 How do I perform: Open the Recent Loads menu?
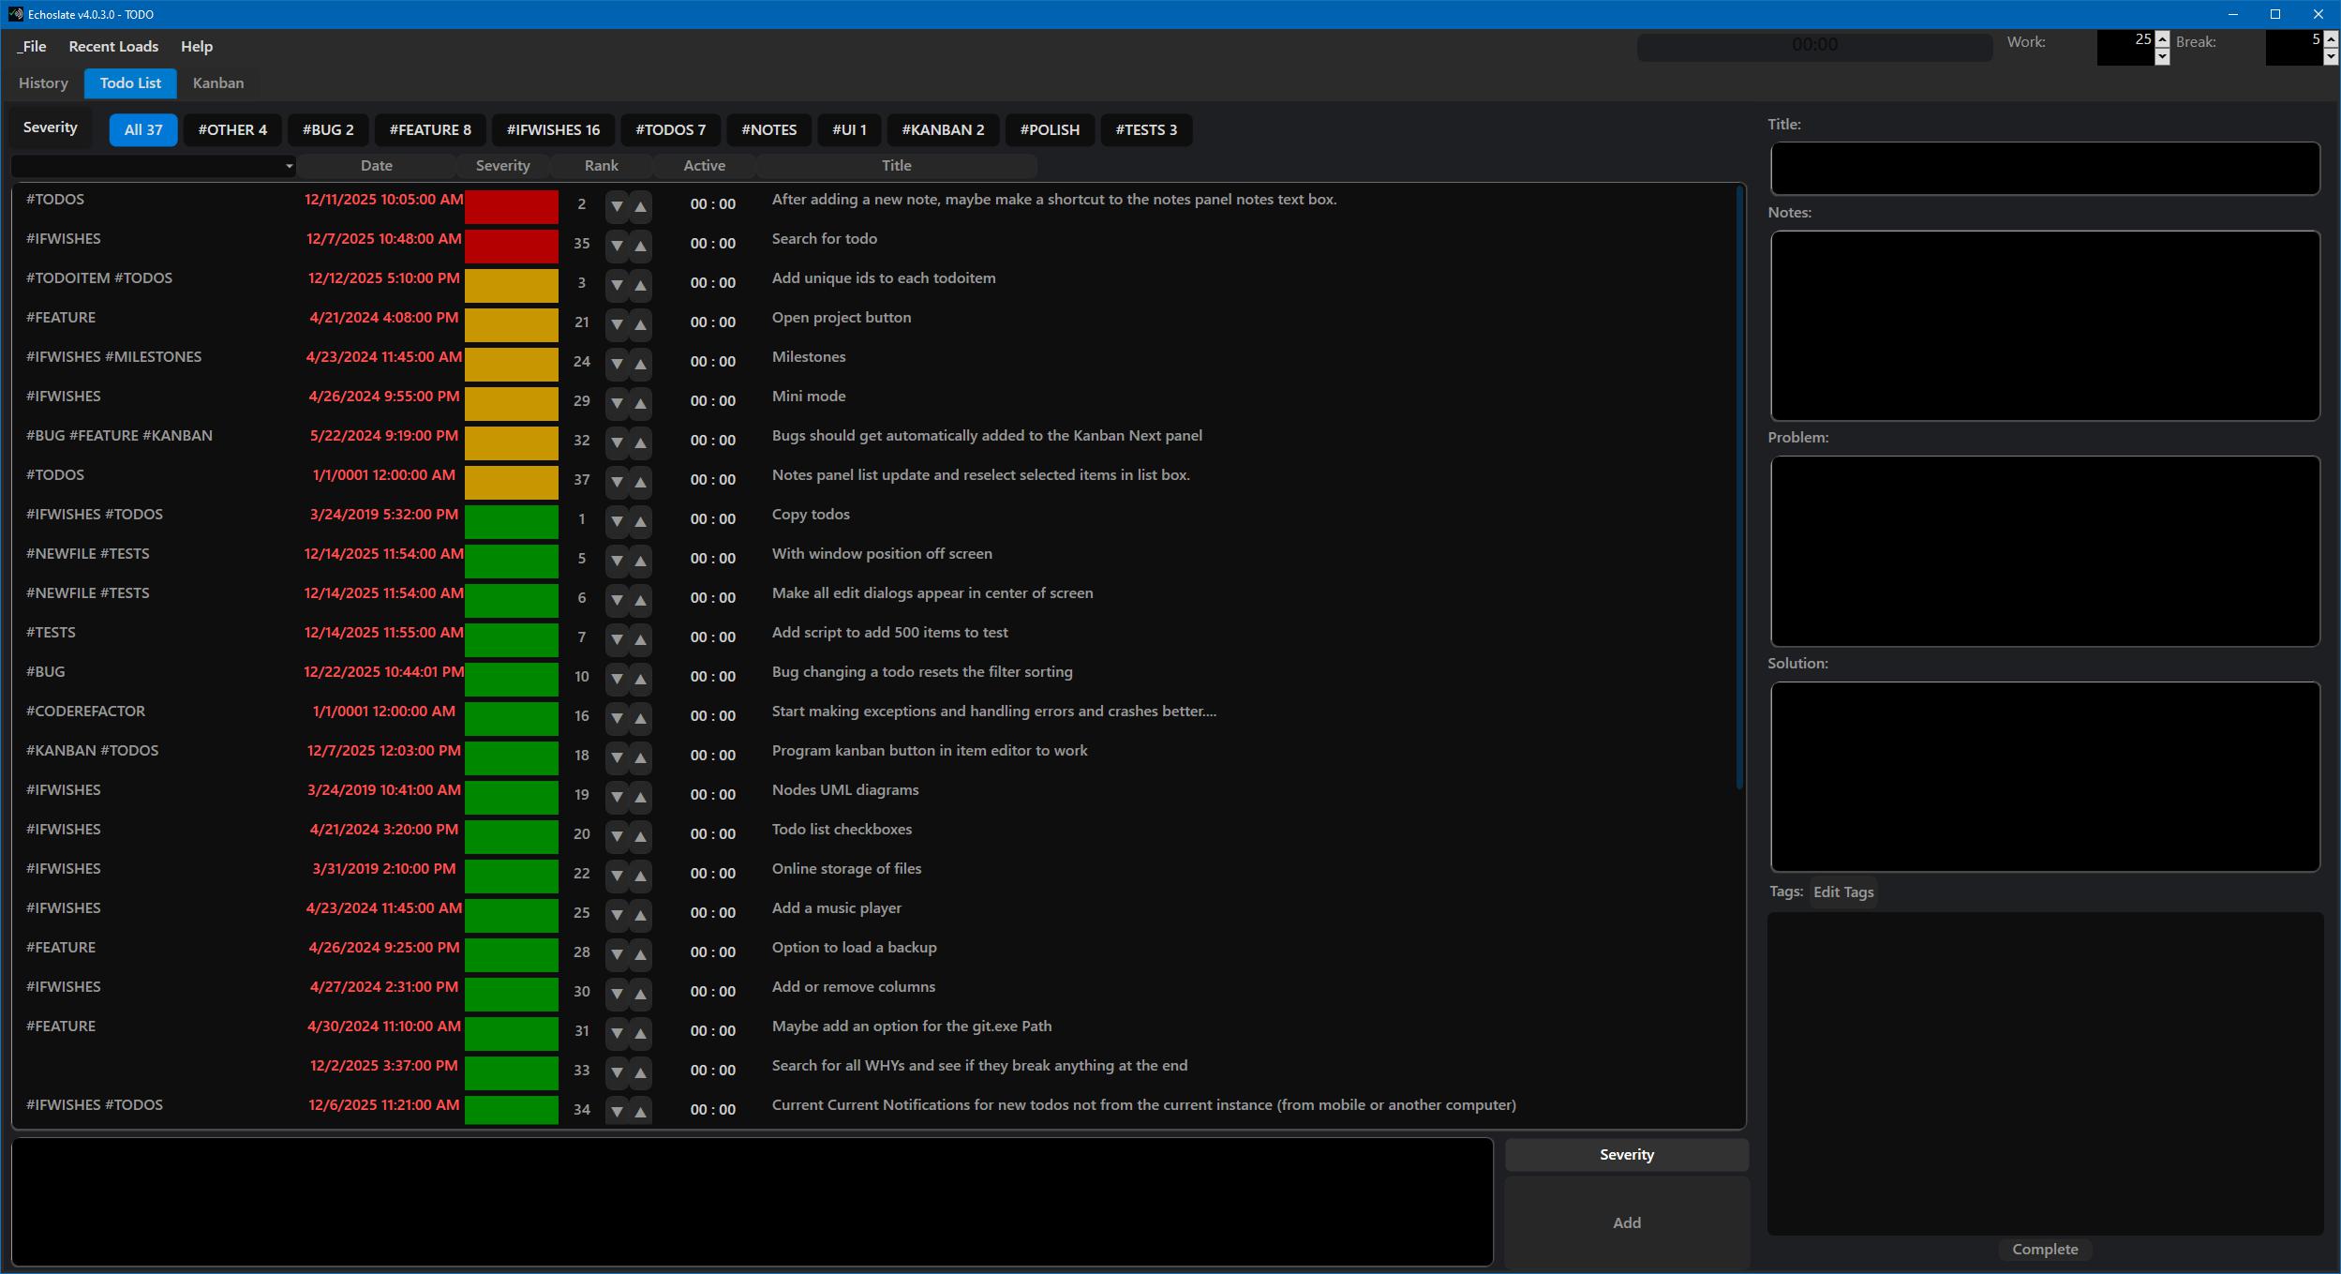(113, 46)
